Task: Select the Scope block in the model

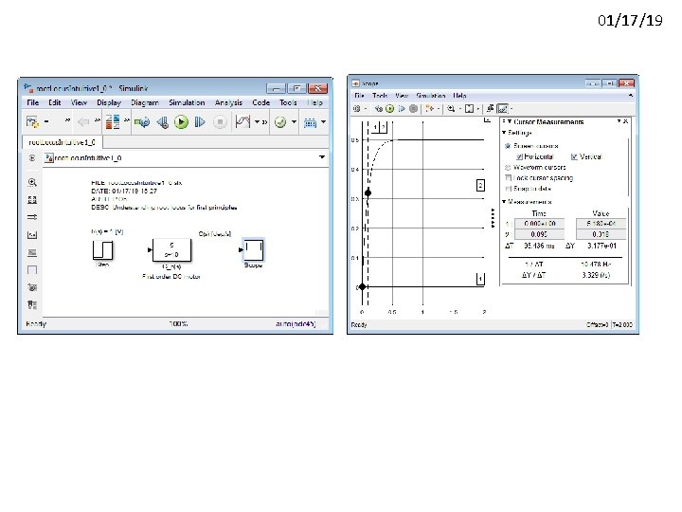Action: point(254,250)
